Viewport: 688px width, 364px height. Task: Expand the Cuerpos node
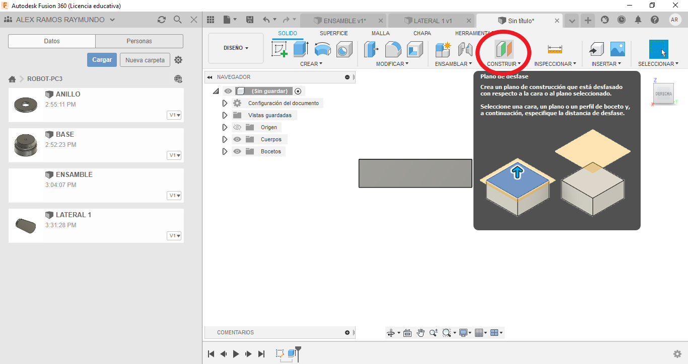[x=225, y=139]
